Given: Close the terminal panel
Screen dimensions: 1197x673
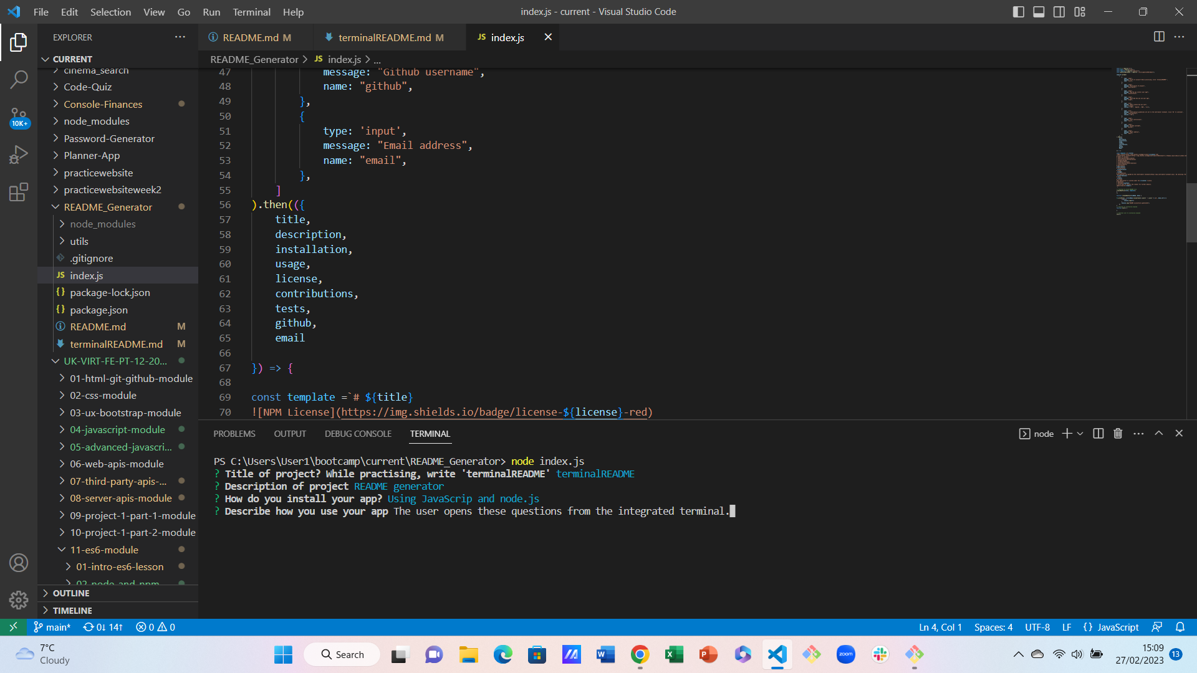Looking at the screenshot, I should (x=1179, y=434).
